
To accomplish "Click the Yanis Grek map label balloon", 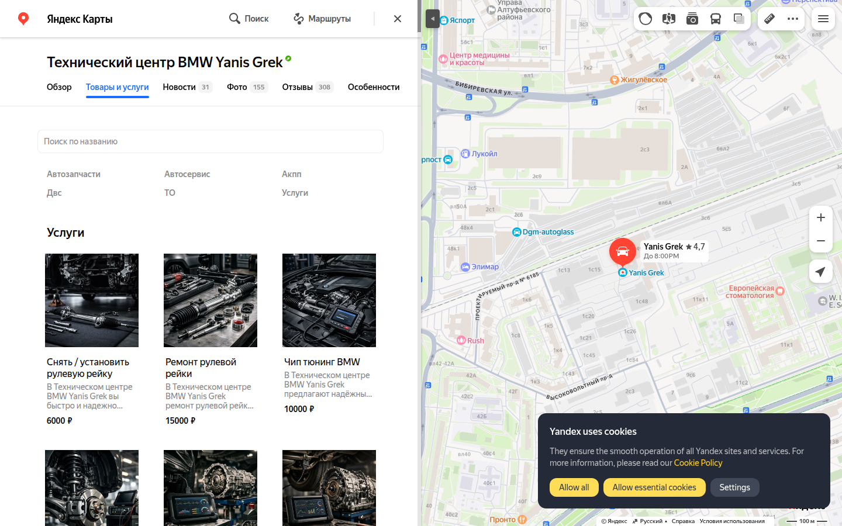I will [x=674, y=251].
